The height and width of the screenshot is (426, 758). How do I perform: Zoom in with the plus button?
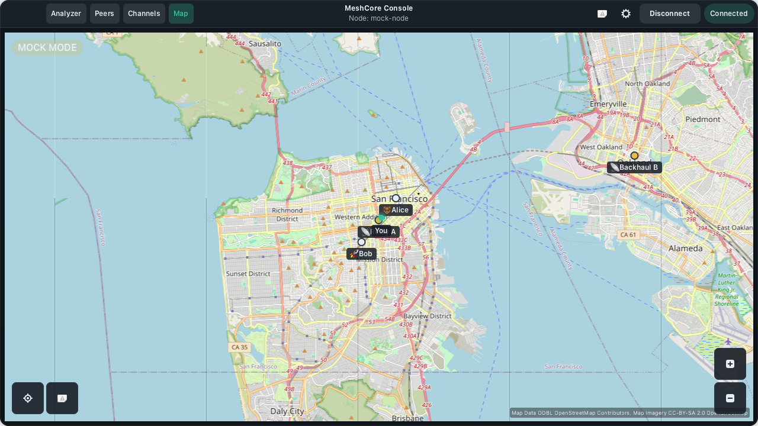[730, 364]
